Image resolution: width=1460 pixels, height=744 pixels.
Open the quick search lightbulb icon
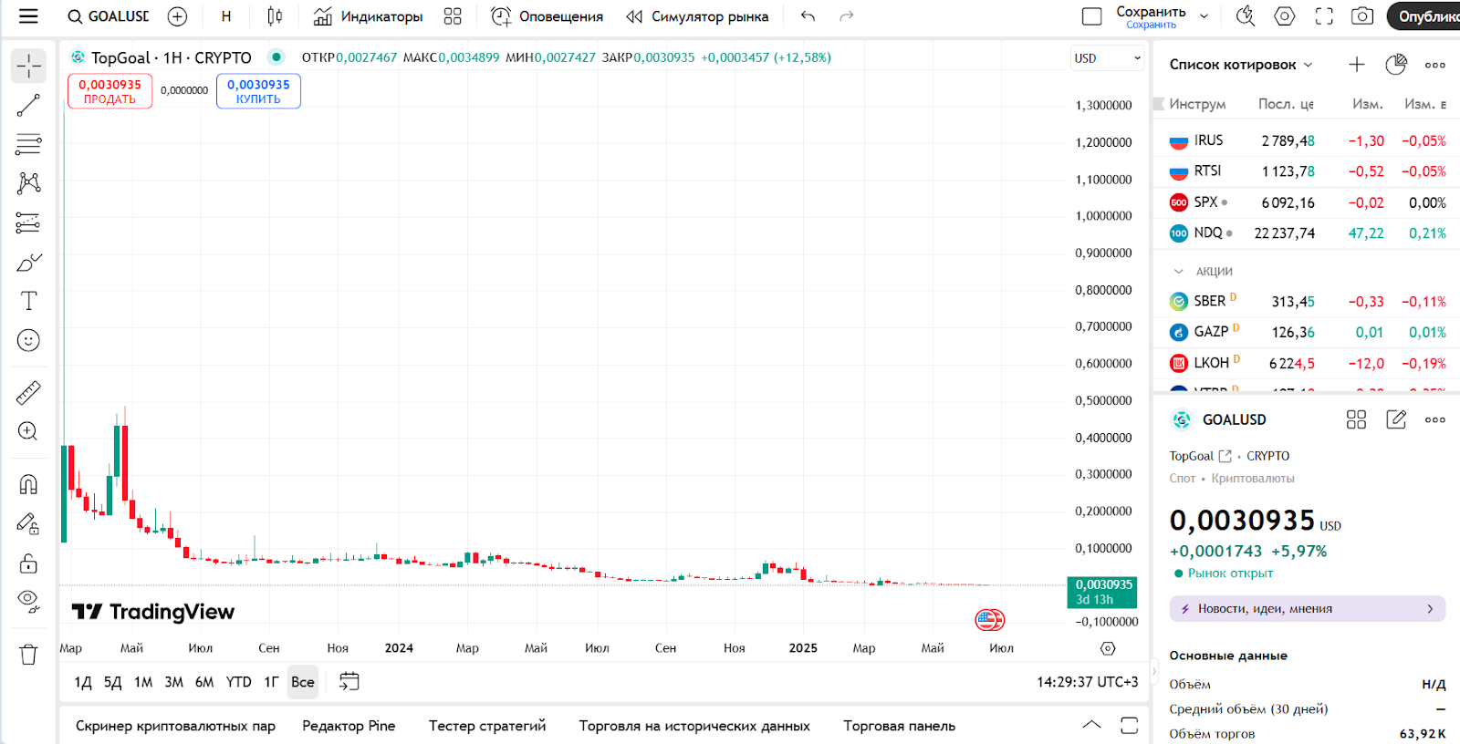click(1246, 16)
